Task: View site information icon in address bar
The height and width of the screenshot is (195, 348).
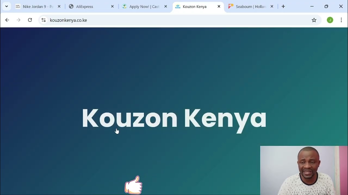Action: 43,20
